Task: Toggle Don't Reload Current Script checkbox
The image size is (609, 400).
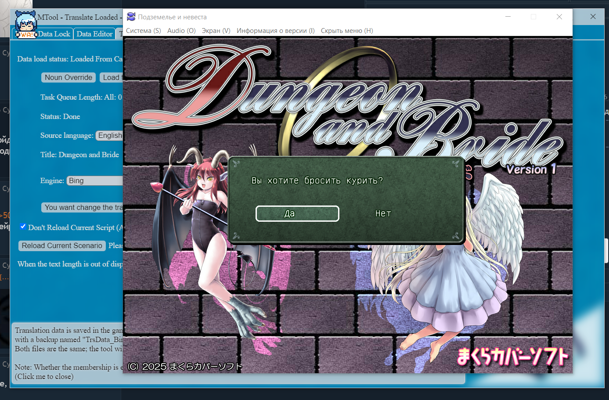Action: pyautogui.click(x=23, y=227)
